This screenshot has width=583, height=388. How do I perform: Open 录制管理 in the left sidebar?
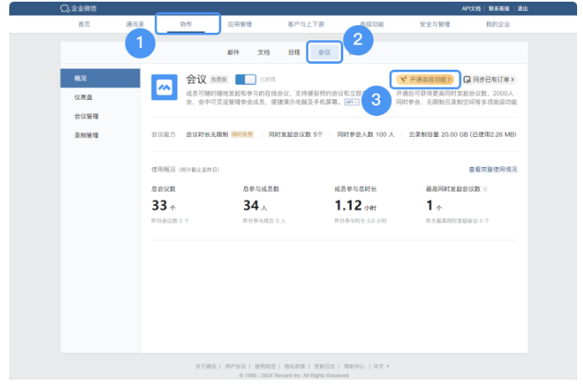[86, 134]
